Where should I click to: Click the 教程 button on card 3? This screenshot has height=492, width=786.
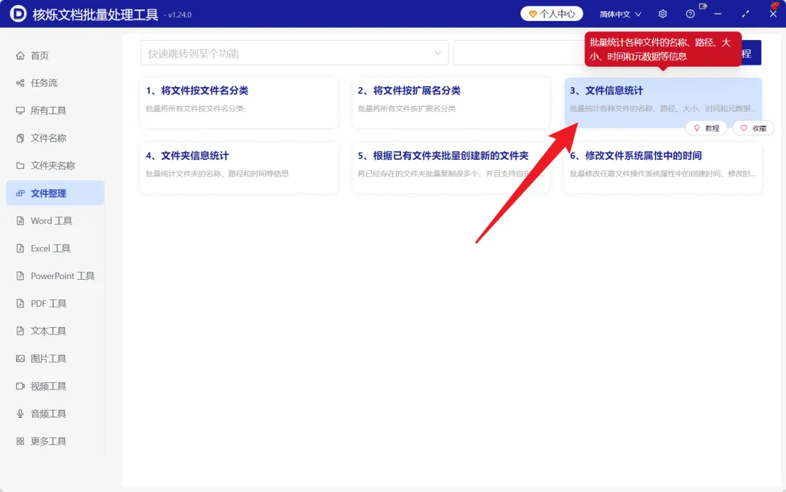click(x=706, y=128)
